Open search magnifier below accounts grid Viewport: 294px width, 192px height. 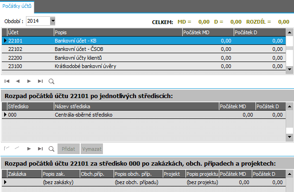[x=51, y=81]
